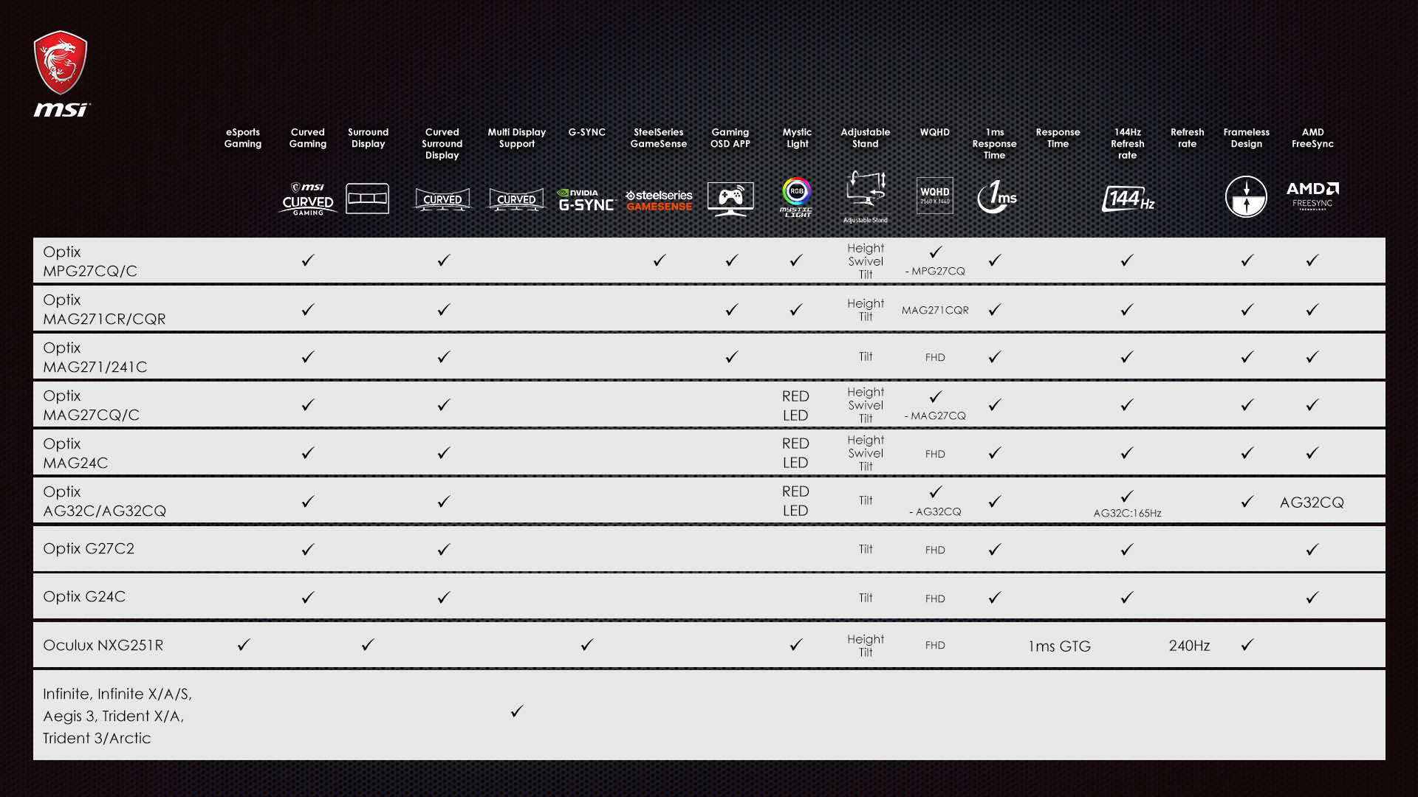1418x797 pixels.
Task: Click the - MAG27CQ WQHD note
Action: [935, 415]
